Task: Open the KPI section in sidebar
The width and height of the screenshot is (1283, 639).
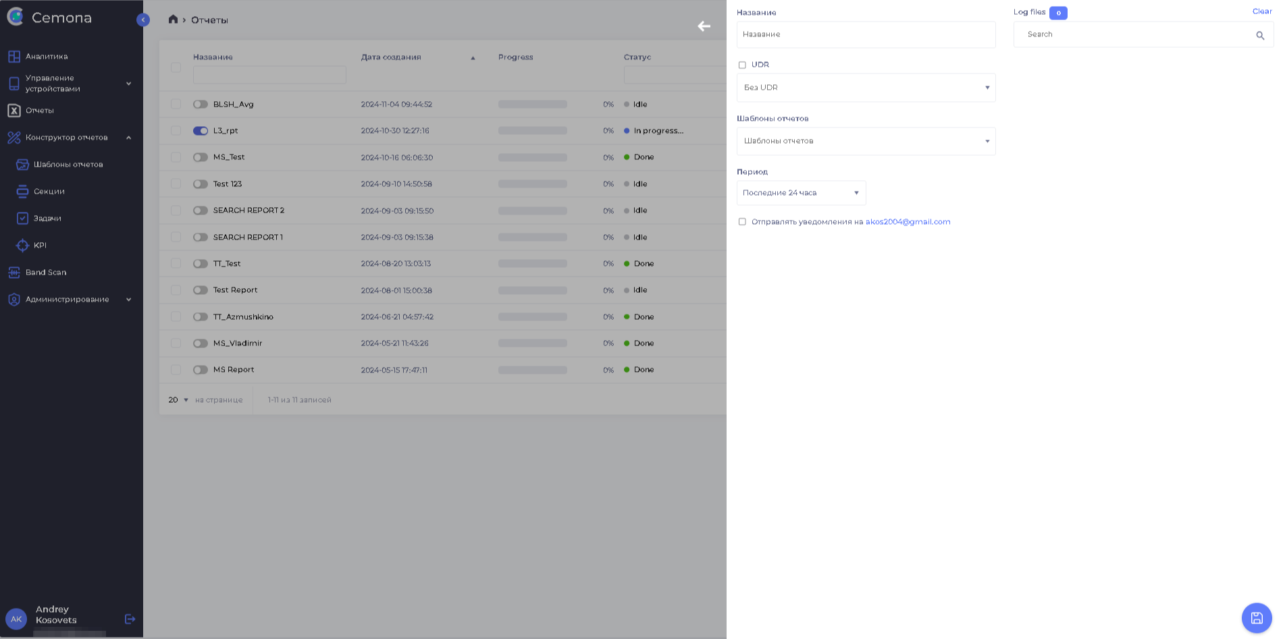Action: pyautogui.click(x=40, y=246)
